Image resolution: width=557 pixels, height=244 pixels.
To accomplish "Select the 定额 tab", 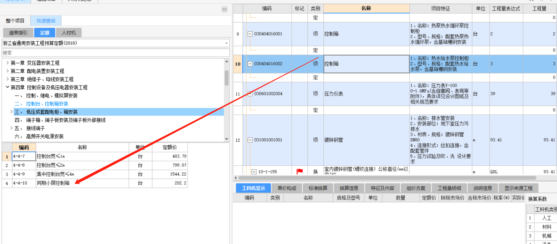I will (x=44, y=33).
